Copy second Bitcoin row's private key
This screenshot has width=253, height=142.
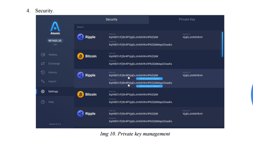140,102
